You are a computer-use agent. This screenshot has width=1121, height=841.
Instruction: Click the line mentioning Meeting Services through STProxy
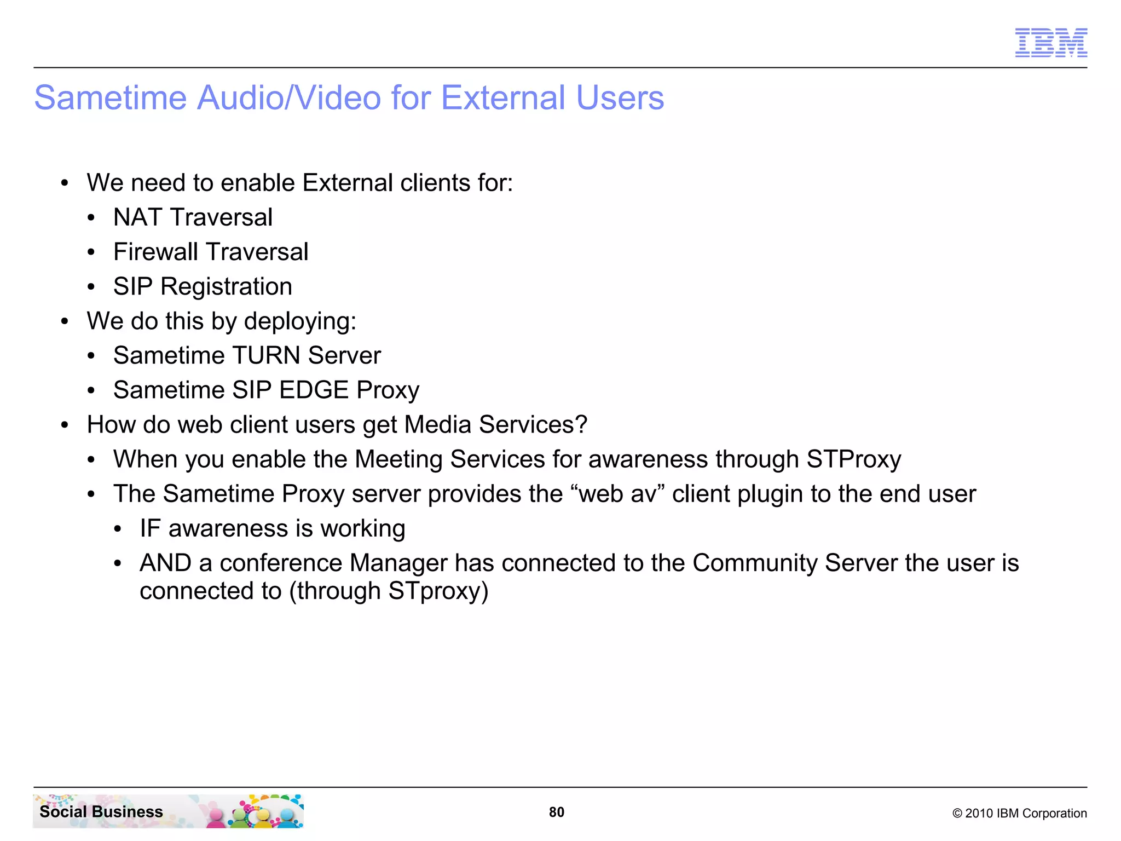pyautogui.click(x=507, y=459)
